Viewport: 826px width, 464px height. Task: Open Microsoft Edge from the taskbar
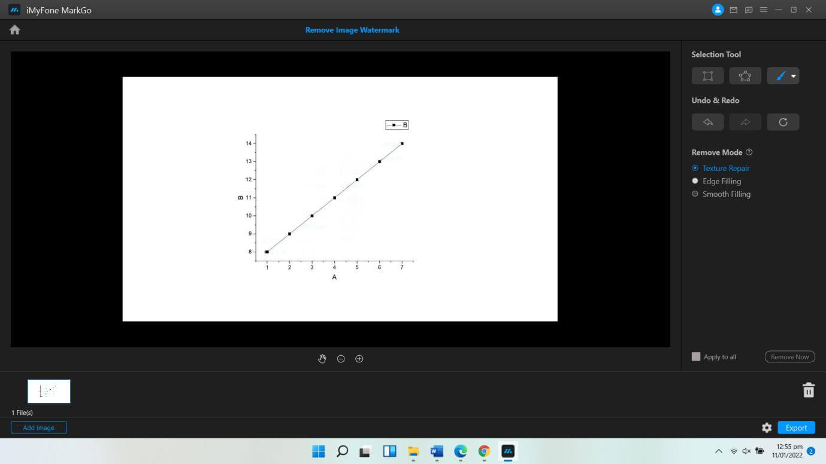(x=460, y=451)
